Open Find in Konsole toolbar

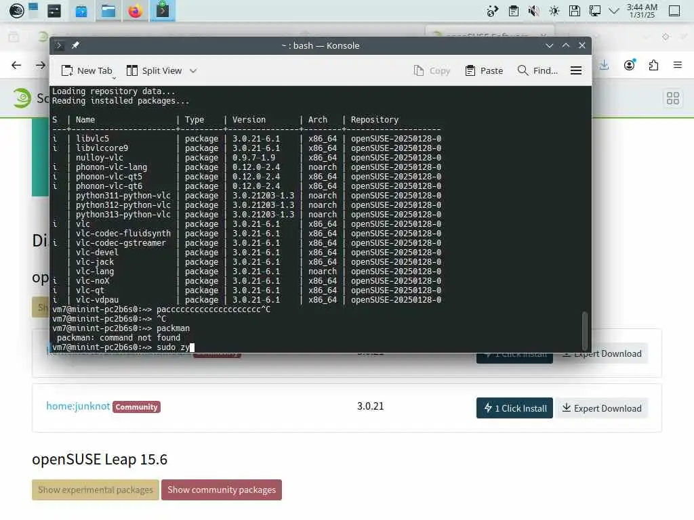point(537,70)
